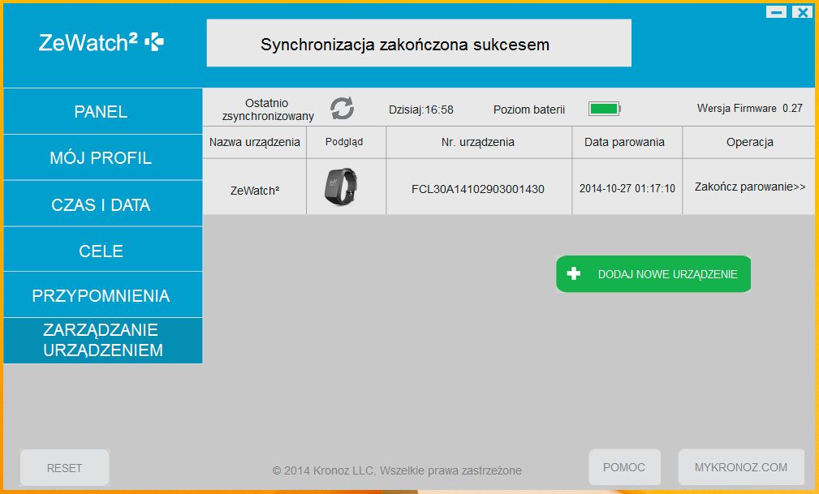Open the MÓJ PROFIL section
Image resolution: width=819 pixels, height=494 pixels.
pyautogui.click(x=102, y=157)
